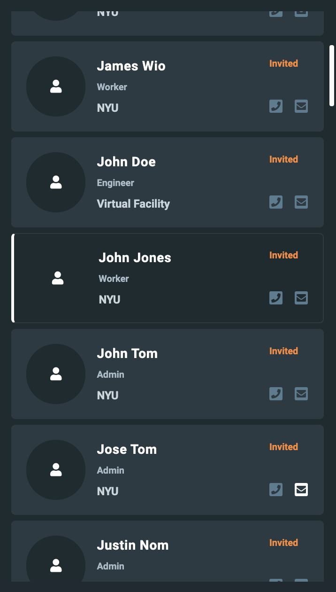Click the phone icon for John Jones
Screen dimensions: 336x592
pyautogui.click(x=276, y=298)
